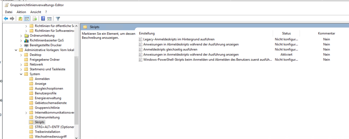
Task: Select Legacy-Anmeldeskripts im Hintergrund ausführen policy
Action: click(179, 39)
